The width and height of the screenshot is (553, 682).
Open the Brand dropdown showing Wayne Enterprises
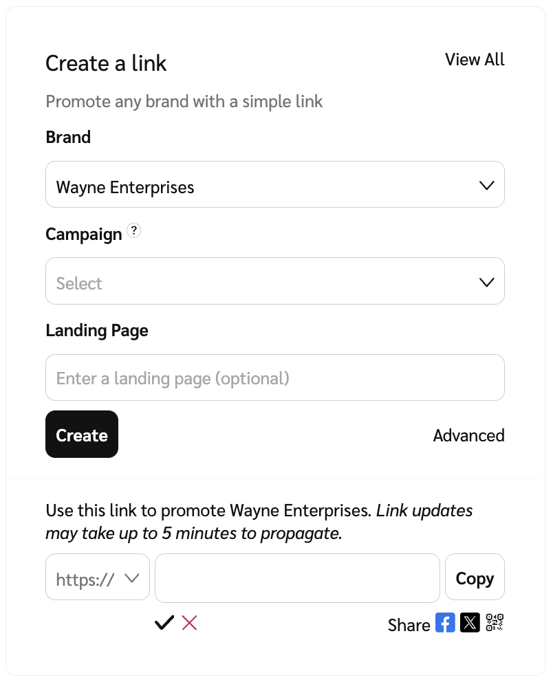[x=274, y=185]
